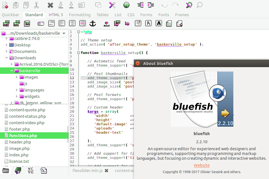Expand the languages folder
The image size is (269, 179).
point(17,90)
